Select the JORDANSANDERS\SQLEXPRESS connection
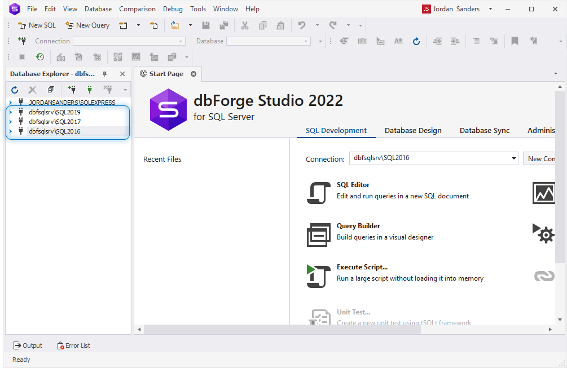This screenshot has width=567, height=368. point(72,103)
